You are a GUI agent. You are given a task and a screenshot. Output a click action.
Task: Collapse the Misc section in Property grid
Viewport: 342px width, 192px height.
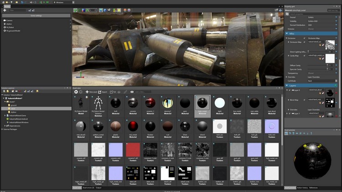click(287, 33)
